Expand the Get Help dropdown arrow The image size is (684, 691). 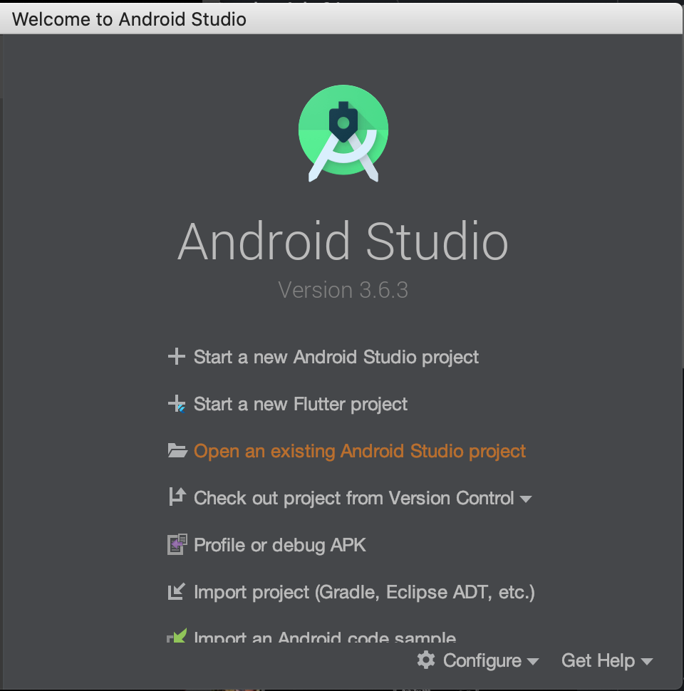click(x=646, y=662)
